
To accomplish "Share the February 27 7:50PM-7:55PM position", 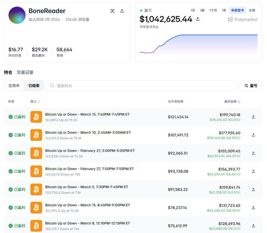I will [x=253, y=171].
